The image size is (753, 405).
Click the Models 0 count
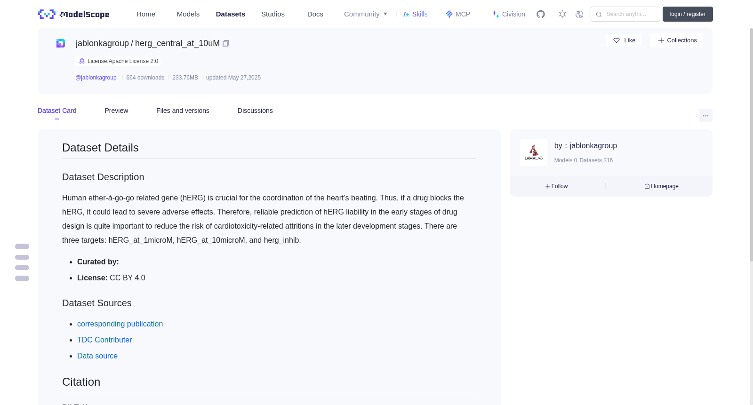coord(566,160)
